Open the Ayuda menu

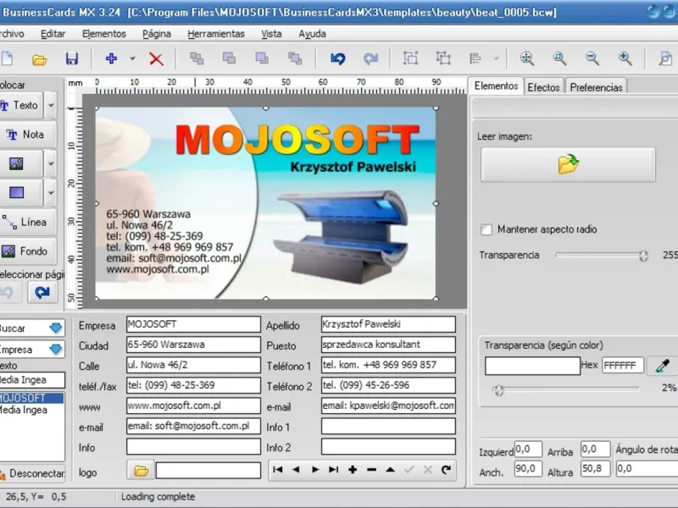tap(312, 34)
